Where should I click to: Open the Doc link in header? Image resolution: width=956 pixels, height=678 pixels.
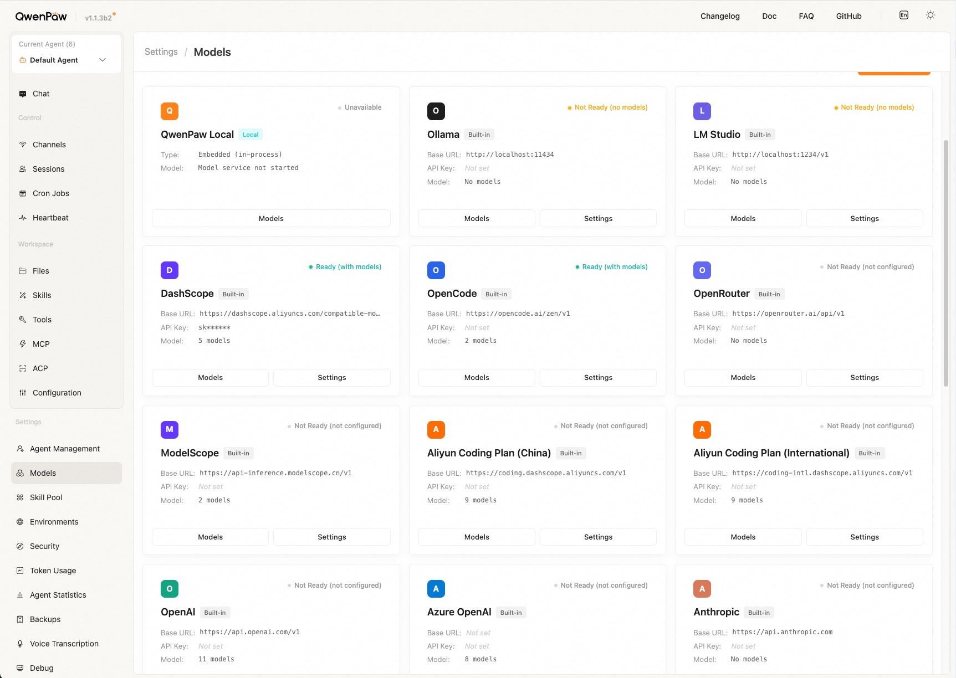point(769,16)
